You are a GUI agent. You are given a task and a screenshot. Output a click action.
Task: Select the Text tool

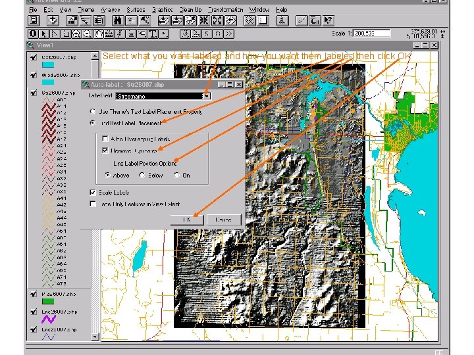(x=151, y=33)
